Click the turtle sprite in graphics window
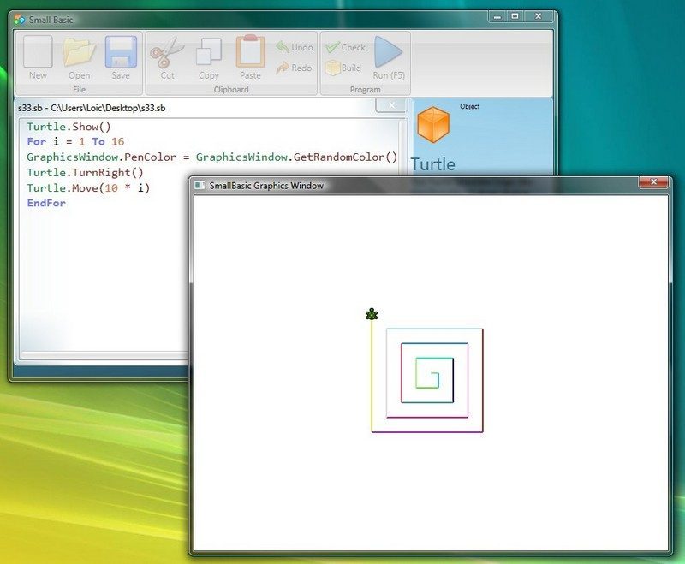Screen dimensions: 685x564 [372, 314]
